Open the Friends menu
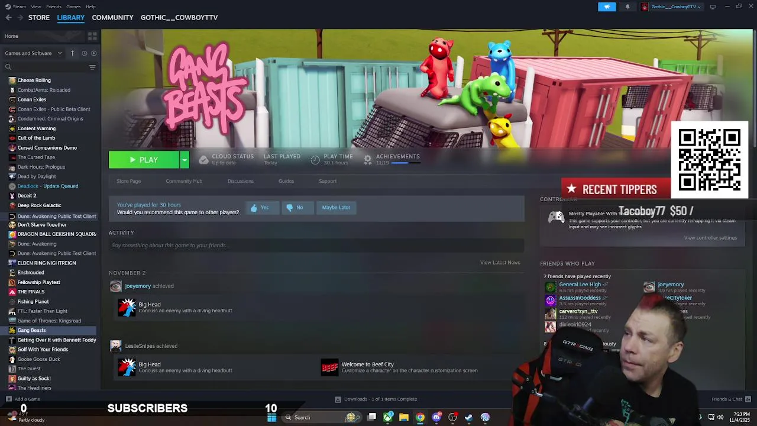Screen dimensions: 757x426 (x=53, y=7)
